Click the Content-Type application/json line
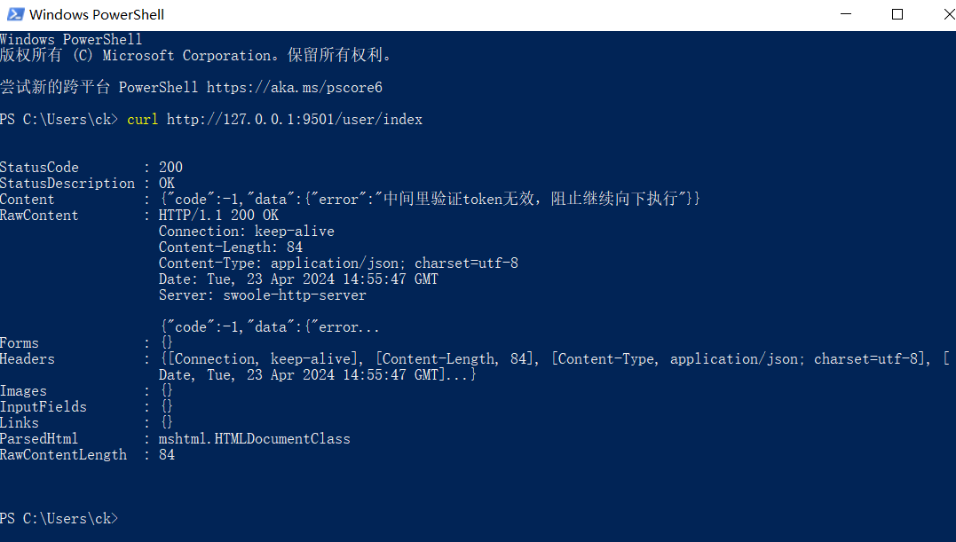Image resolution: width=956 pixels, height=542 pixels. pyautogui.click(x=338, y=263)
